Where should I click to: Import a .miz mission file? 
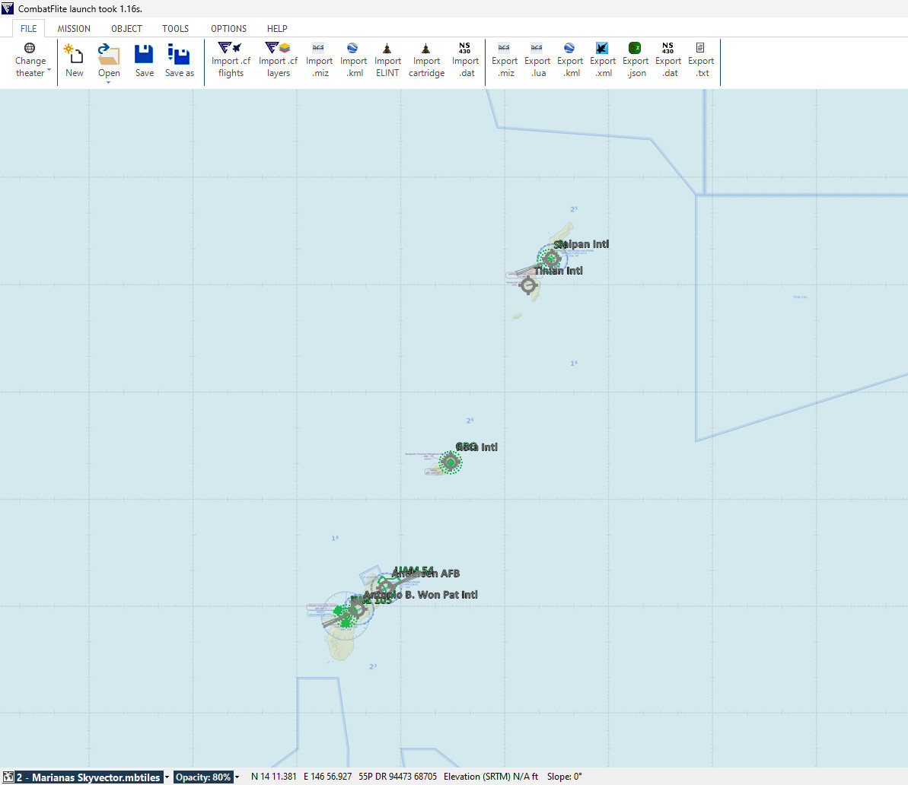319,49
